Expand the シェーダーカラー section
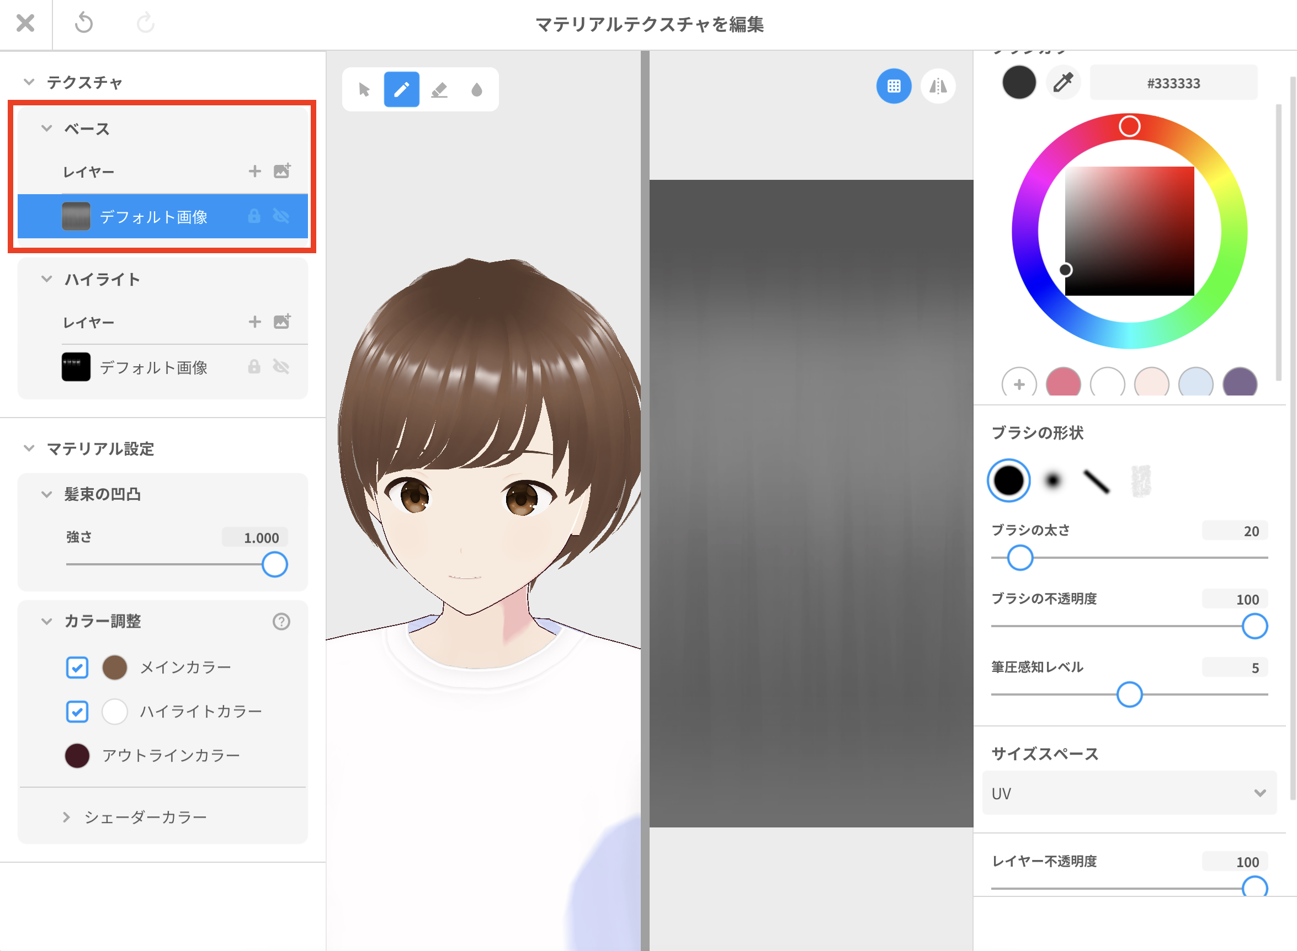 (66, 817)
